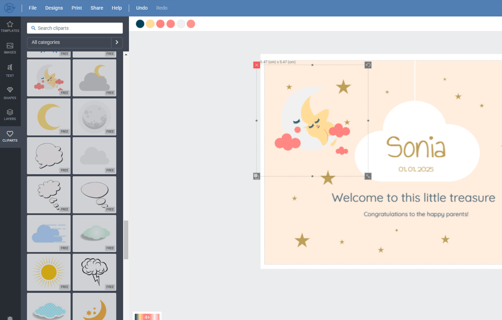Open the Layers panel
Image resolution: width=502 pixels, height=320 pixels.
10,115
